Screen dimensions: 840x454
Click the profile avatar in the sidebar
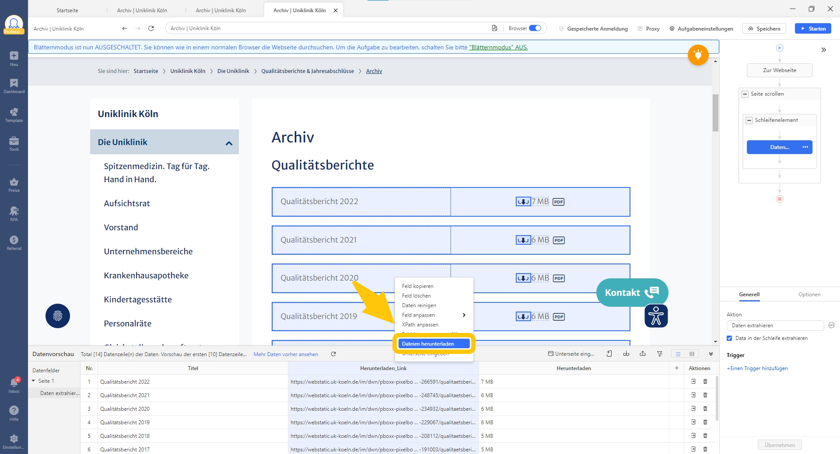tap(14, 24)
